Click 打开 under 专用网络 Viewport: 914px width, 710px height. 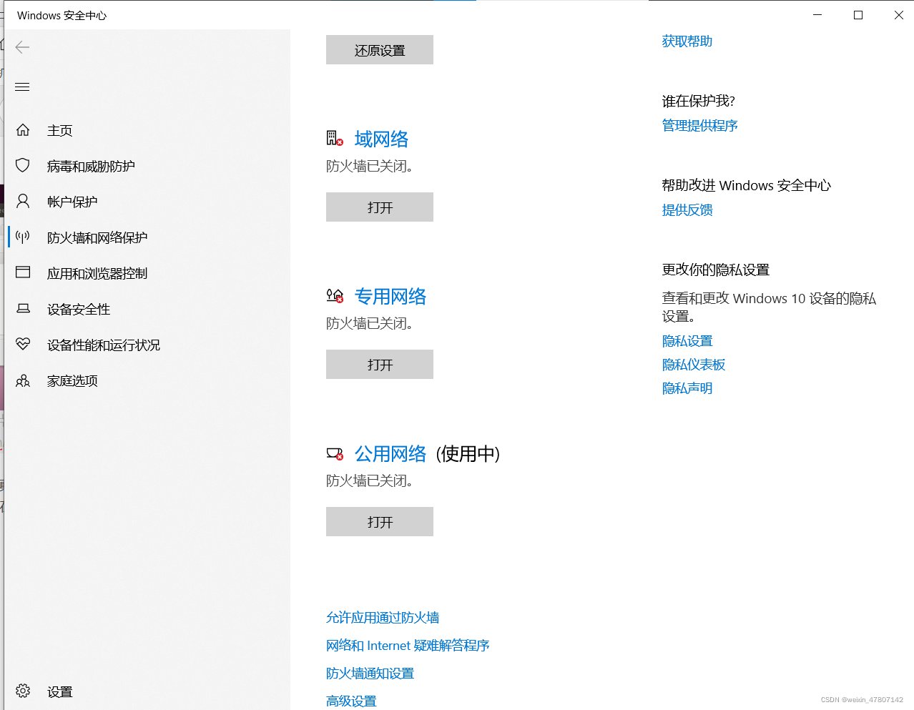[x=380, y=365]
